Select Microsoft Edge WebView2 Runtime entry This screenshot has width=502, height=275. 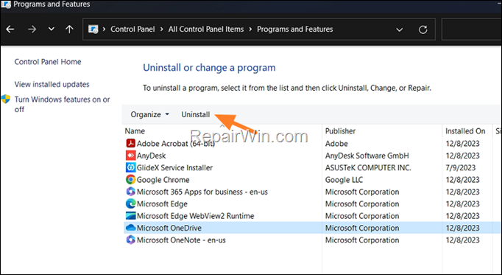click(195, 216)
